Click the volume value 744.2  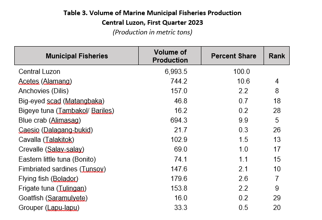pos(179,81)
